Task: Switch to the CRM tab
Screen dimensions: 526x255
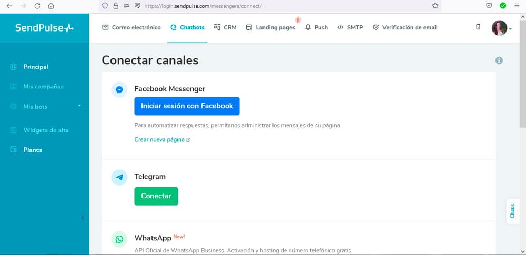Action: coord(225,27)
